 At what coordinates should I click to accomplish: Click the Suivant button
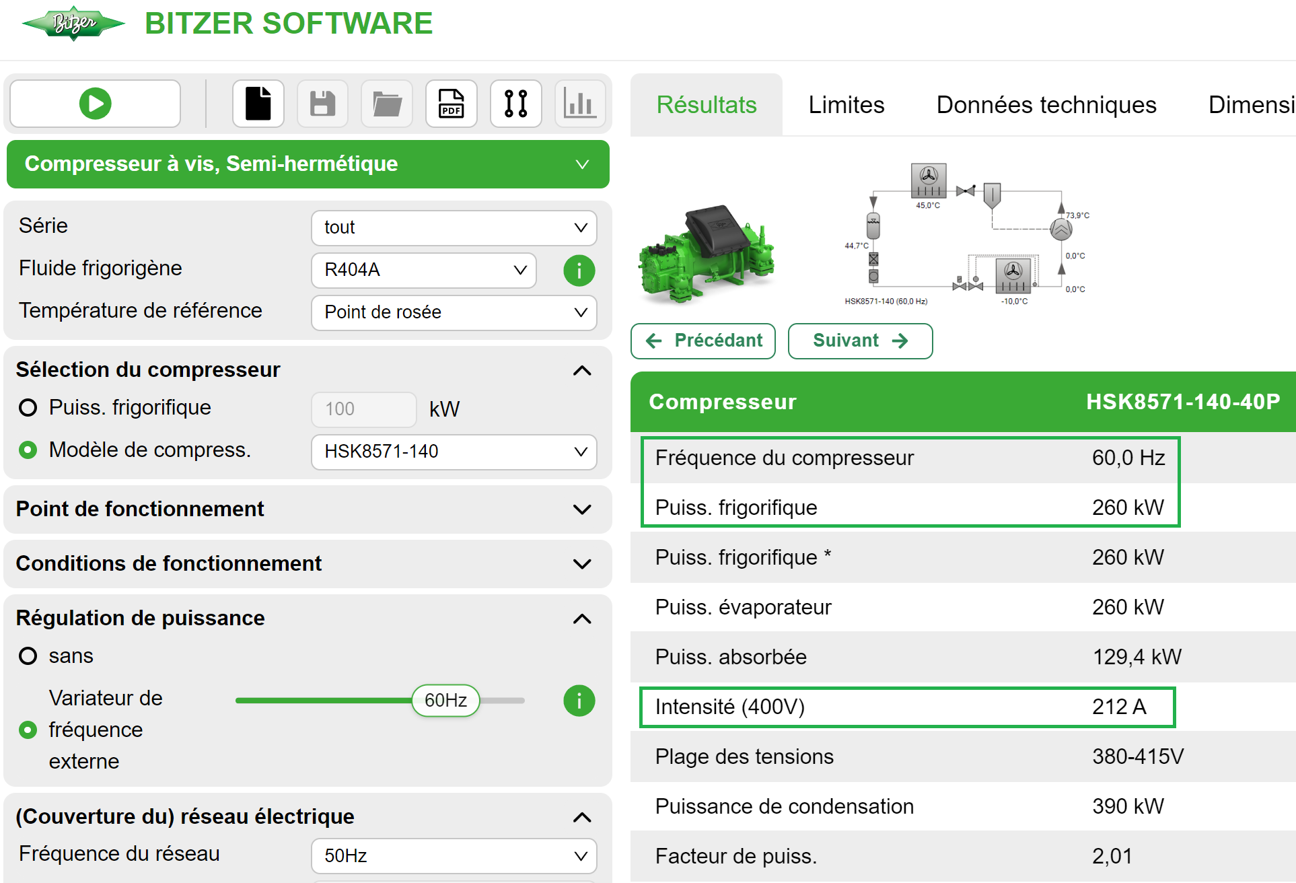[860, 341]
